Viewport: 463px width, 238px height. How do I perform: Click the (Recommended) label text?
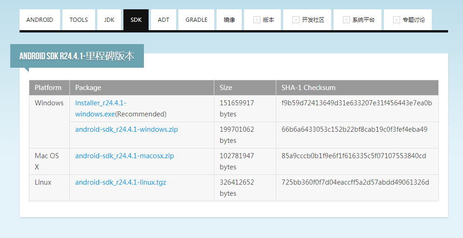(x=141, y=114)
